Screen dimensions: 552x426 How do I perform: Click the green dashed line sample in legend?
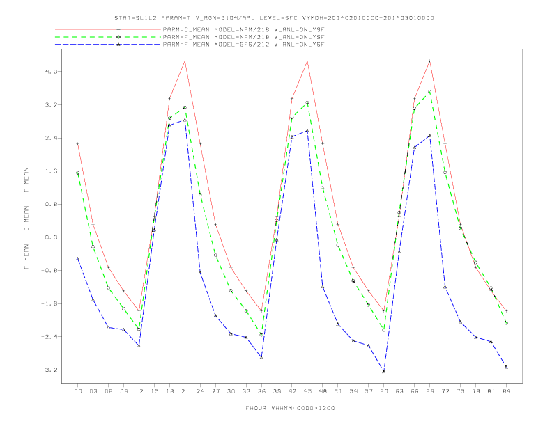tap(108, 37)
